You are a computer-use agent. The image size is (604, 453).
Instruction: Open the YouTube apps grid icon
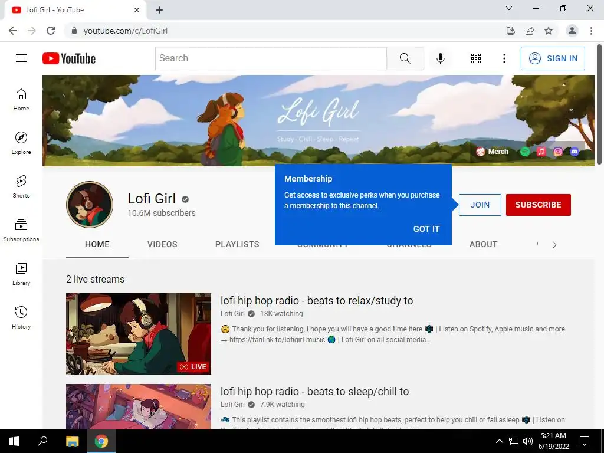(x=476, y=58)
